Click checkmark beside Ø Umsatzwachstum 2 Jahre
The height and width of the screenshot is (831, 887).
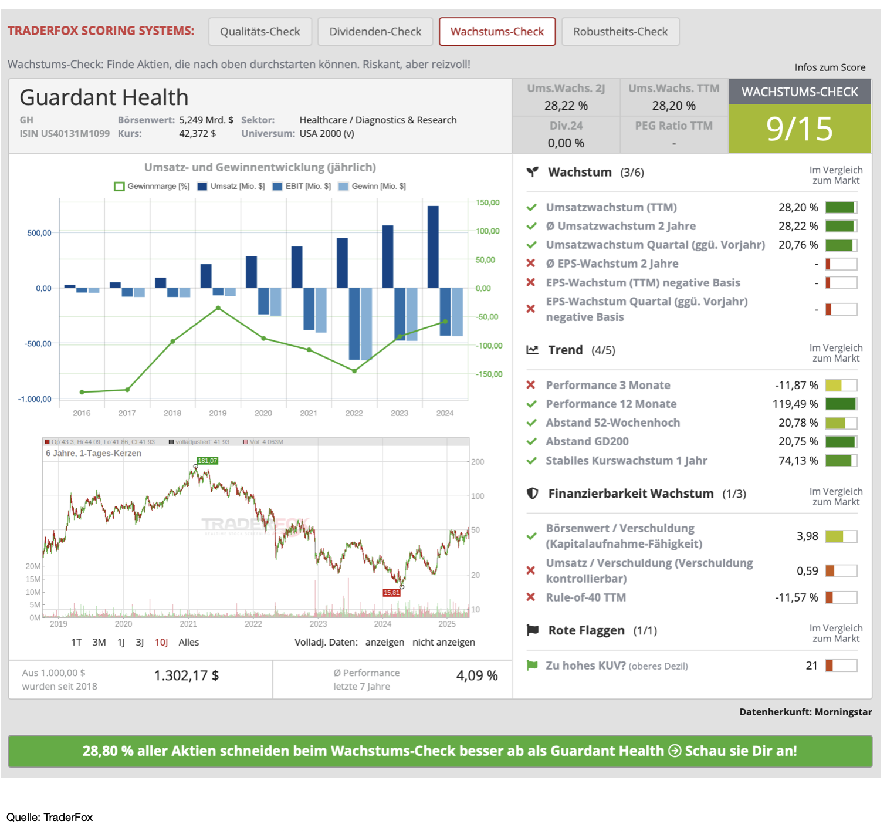pyautogui.click(x=531, y=226)
